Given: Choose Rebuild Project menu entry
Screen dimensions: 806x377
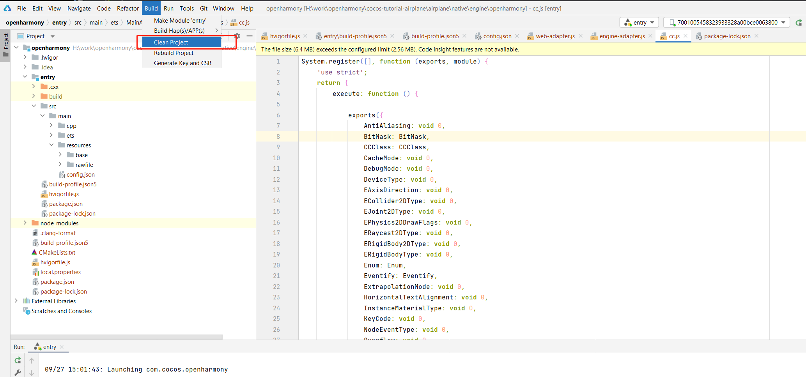Looking at the screenshot, I should 182,53.
